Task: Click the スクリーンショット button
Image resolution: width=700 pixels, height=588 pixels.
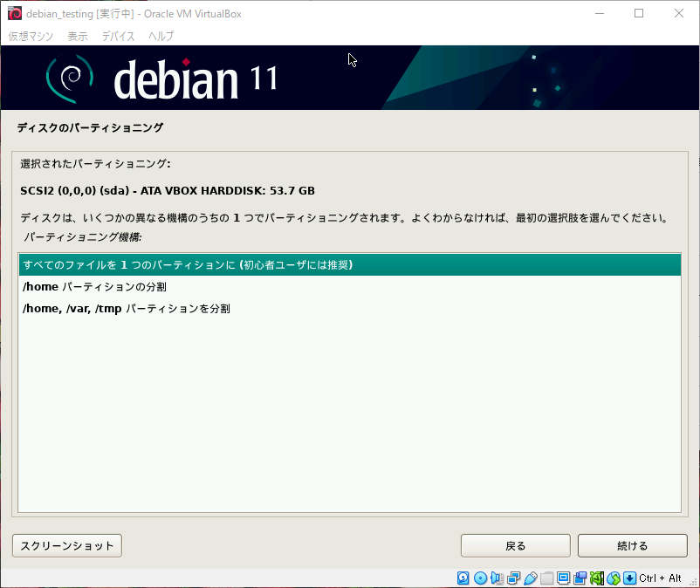Action: coord(67,545)
